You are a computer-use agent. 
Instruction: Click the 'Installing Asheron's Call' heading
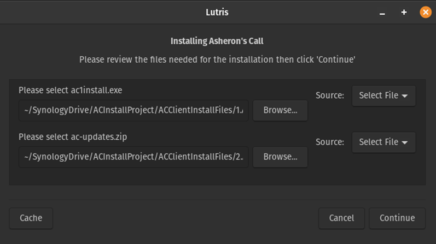pos(218,41)
